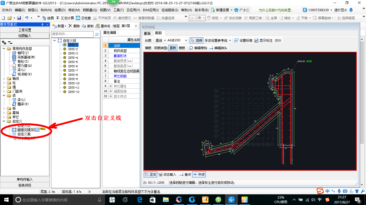This screenshot has height=205, width=366.
Task: Open 工程设置 project settings panel
Action: [25, 30]
